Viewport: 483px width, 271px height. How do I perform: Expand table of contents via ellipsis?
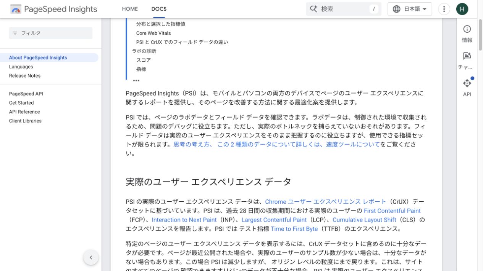coord(136,80)
